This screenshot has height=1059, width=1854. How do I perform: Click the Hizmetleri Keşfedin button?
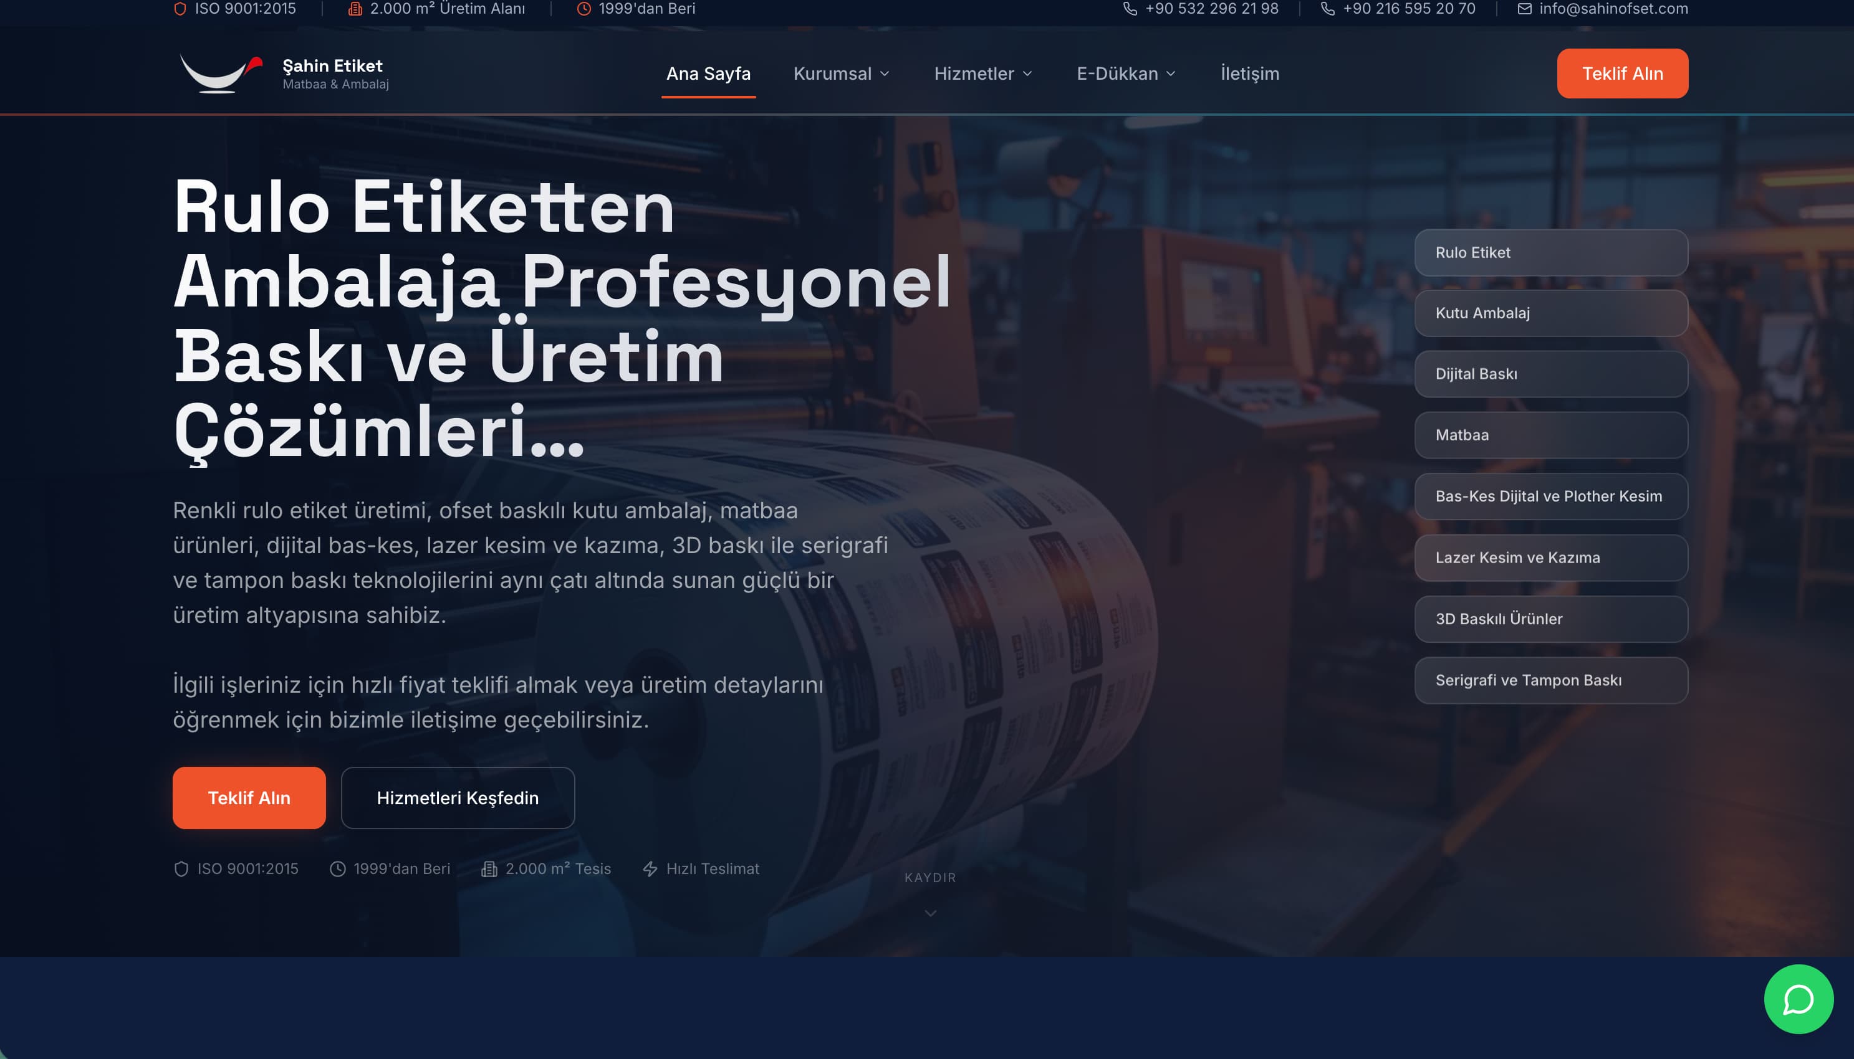458,798
